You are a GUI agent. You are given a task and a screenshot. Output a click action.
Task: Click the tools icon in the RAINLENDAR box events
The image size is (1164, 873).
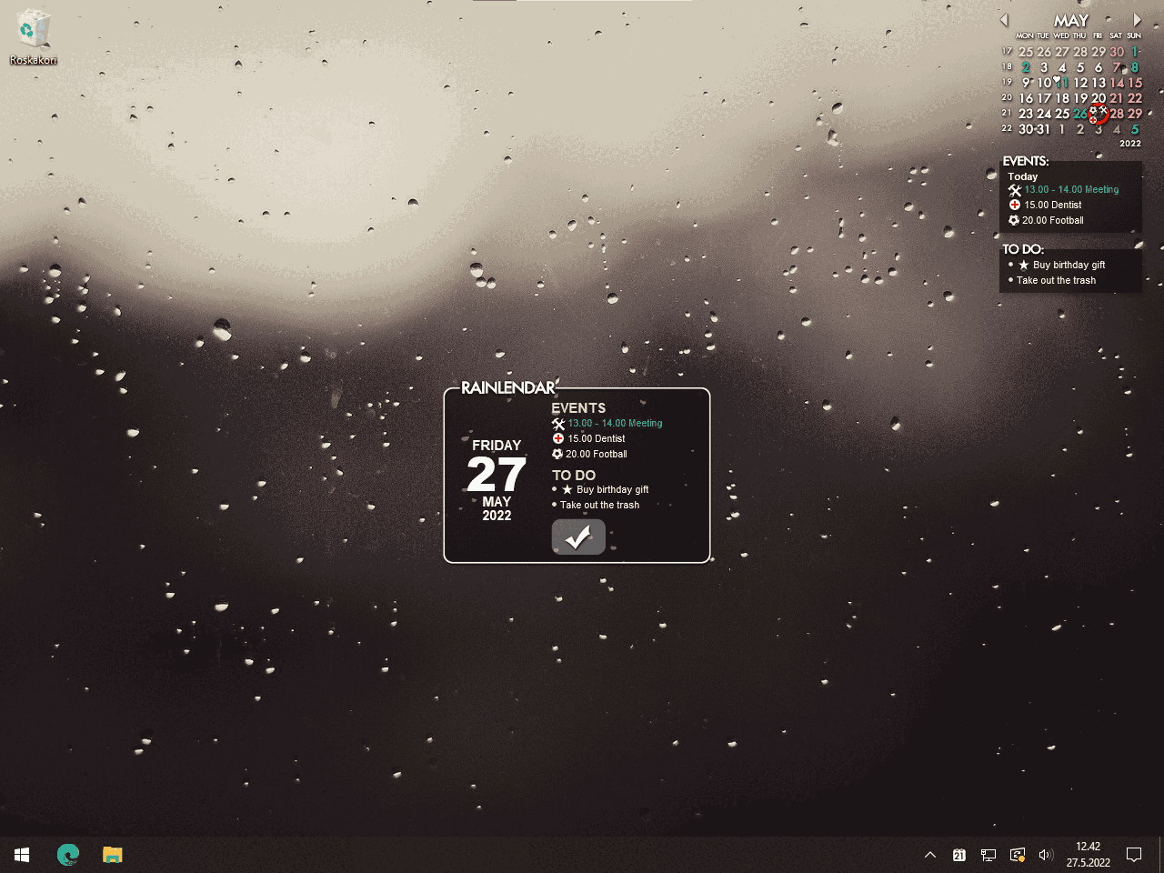click(558, 424)
